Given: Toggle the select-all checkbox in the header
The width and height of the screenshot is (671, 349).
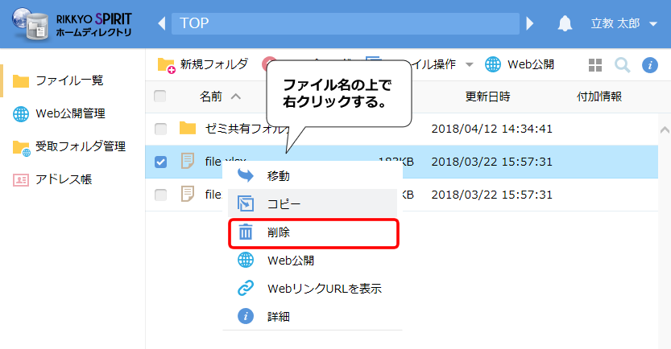Looking at the screenshot, I should [160, 96].
